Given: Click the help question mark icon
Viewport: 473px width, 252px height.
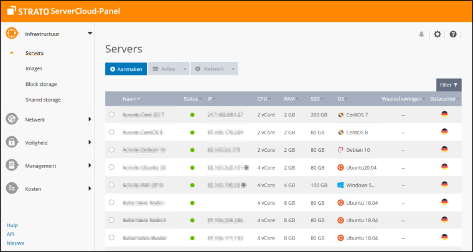Looking at the screenshot, I should [453, 34].
